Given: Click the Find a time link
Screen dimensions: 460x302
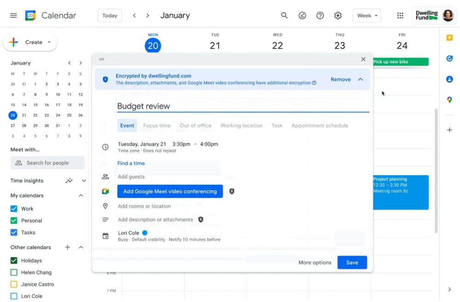Looking at the screenshot, I should click(x=131, y=163).
